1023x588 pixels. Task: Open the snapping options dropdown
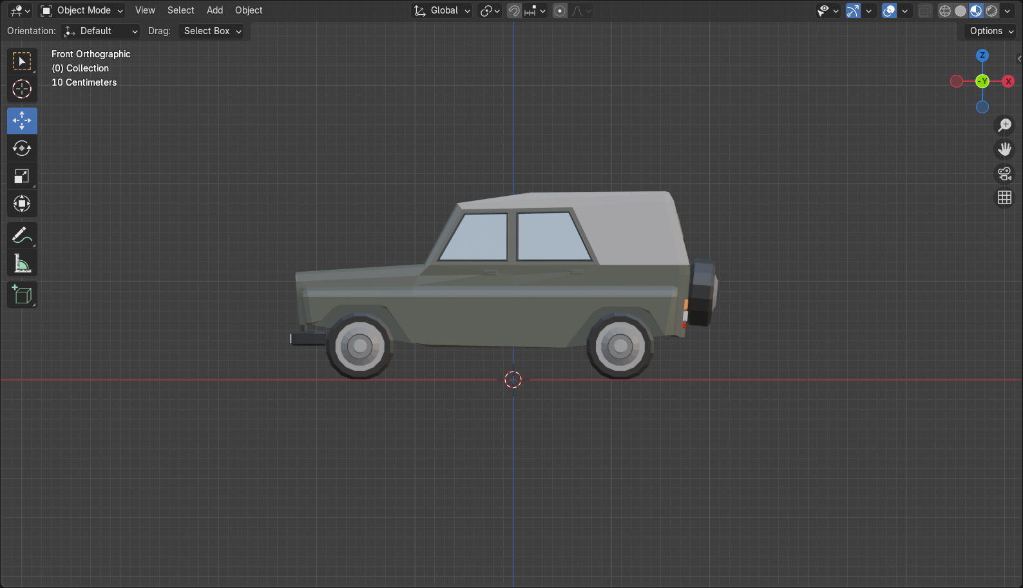tap(535, 10)
